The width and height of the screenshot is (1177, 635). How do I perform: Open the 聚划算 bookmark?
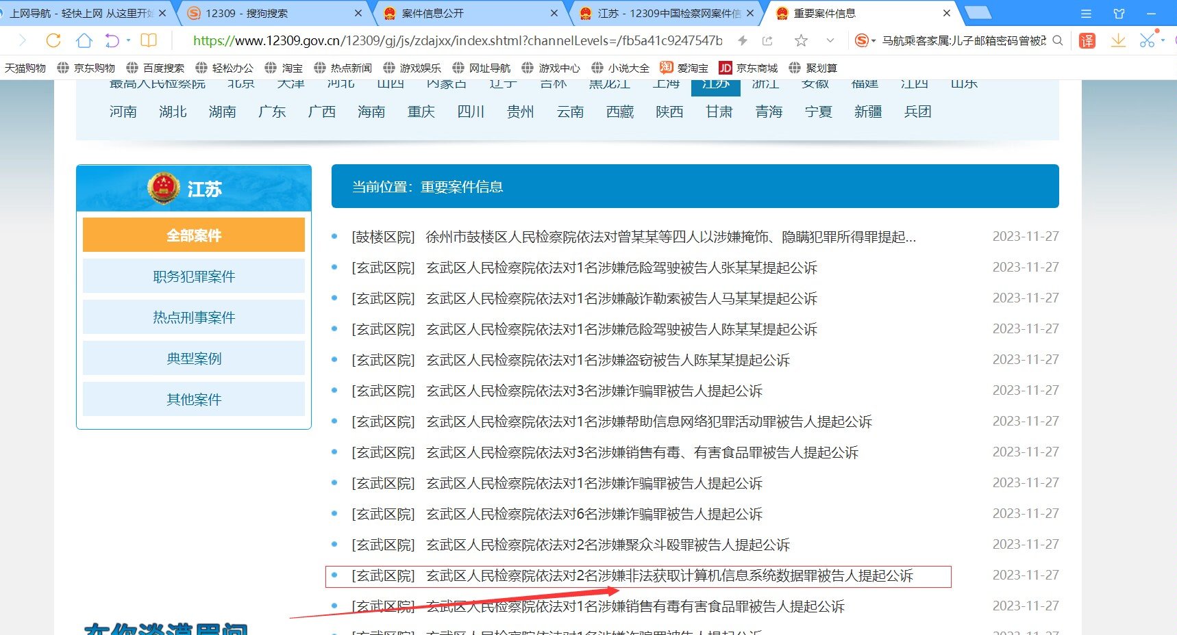(x=813, y=68)
